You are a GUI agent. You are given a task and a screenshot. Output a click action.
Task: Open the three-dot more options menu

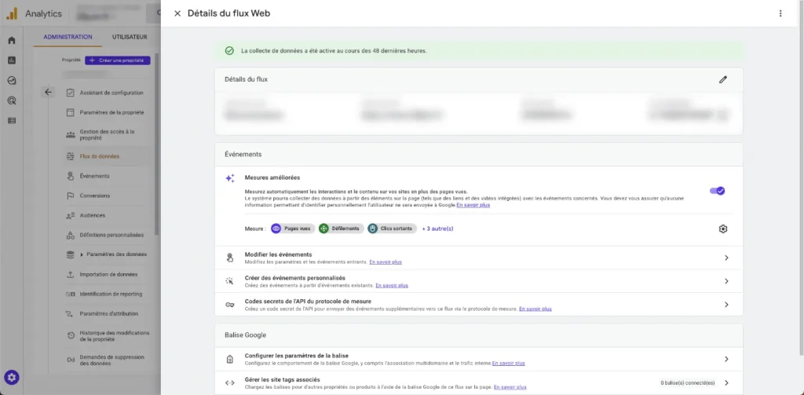tap(780, 13)
